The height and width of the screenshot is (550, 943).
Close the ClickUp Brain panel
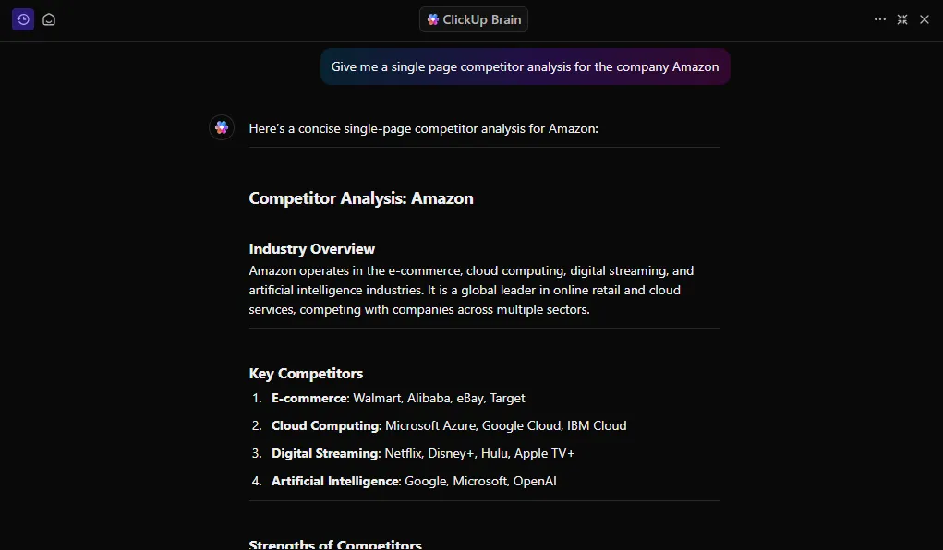point(925,19)
